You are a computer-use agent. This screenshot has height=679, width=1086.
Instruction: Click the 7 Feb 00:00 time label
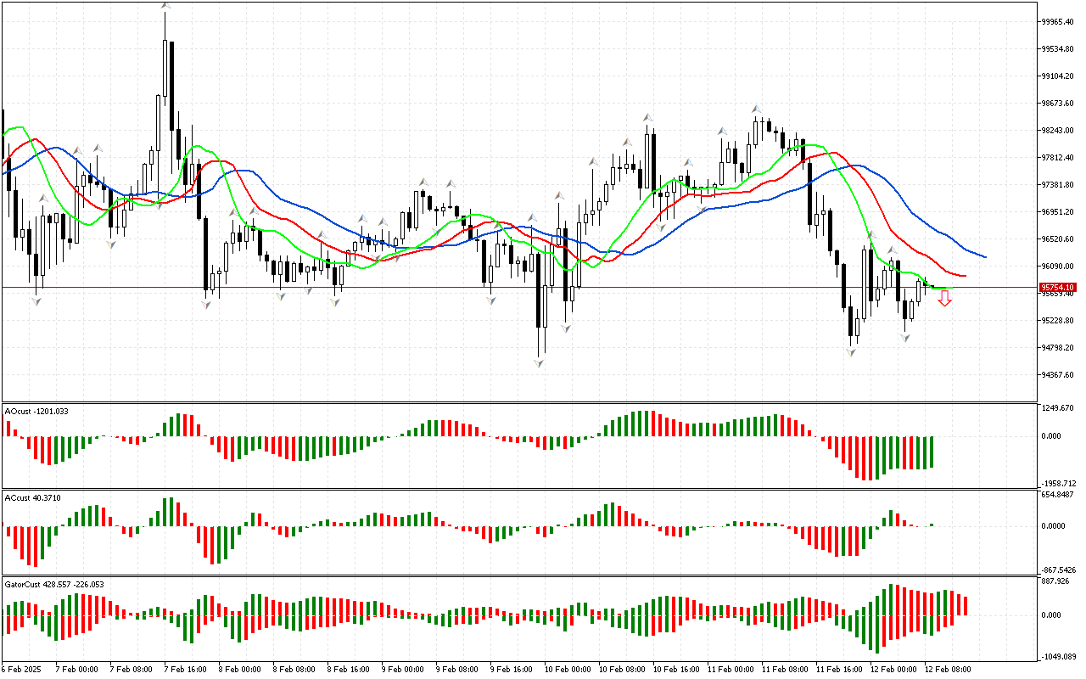(x=76, y=670)
